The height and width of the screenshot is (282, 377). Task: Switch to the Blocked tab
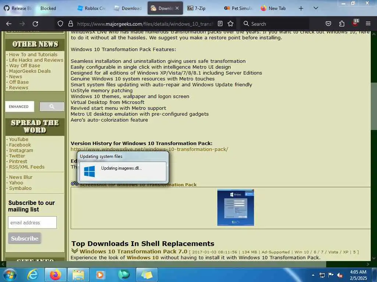(x=48, y=8)
